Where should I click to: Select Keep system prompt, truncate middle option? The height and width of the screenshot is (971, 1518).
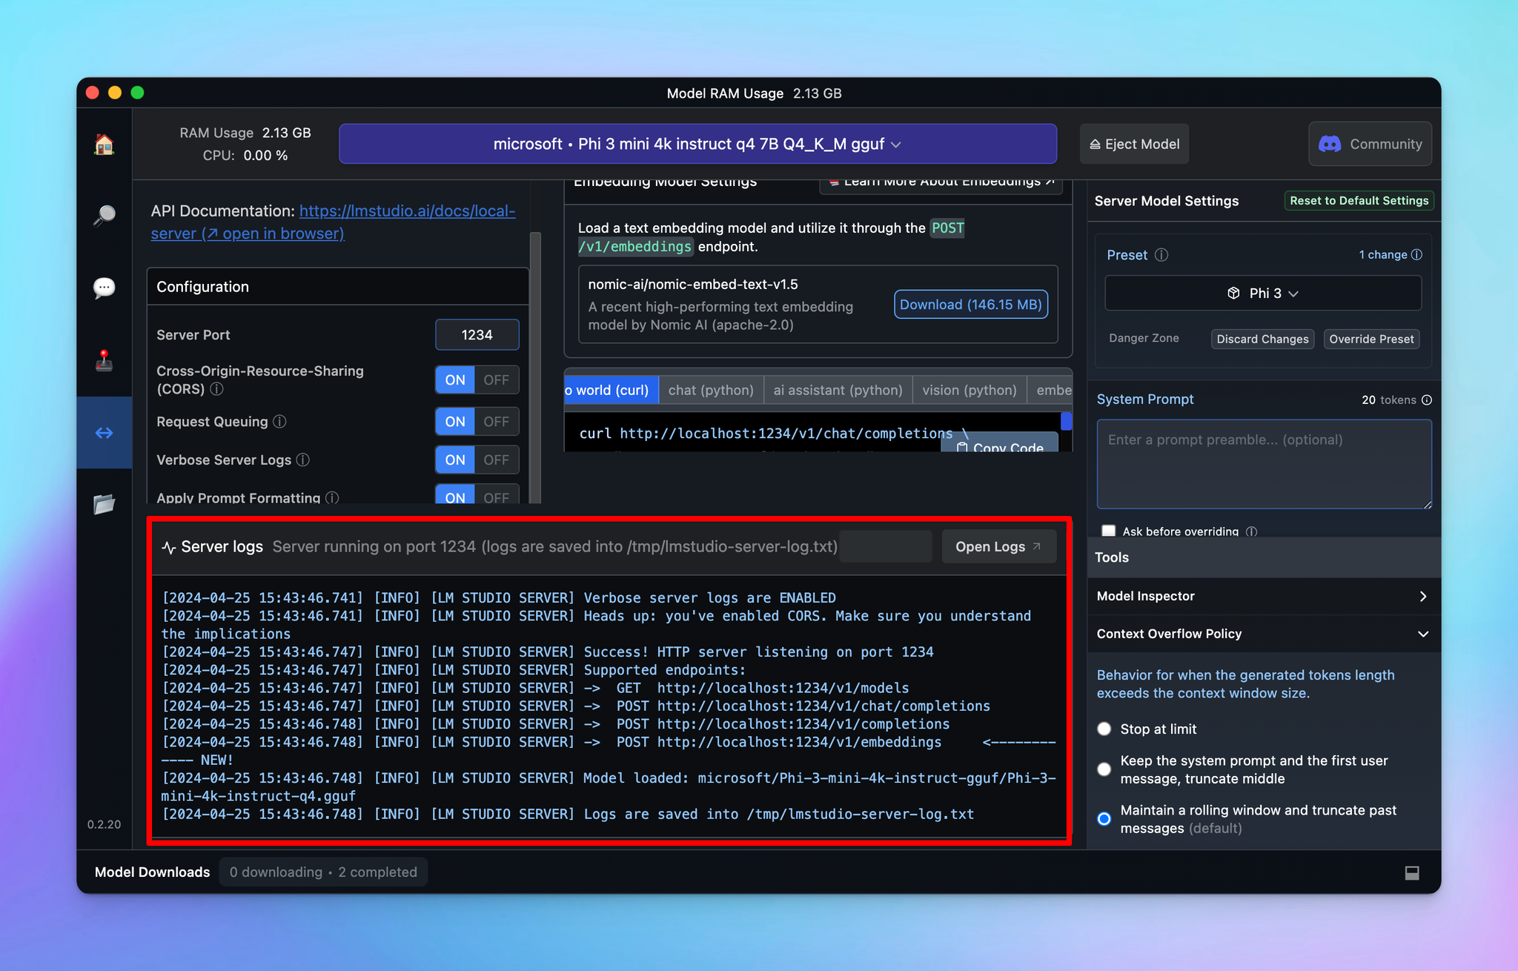[1104, 769]
